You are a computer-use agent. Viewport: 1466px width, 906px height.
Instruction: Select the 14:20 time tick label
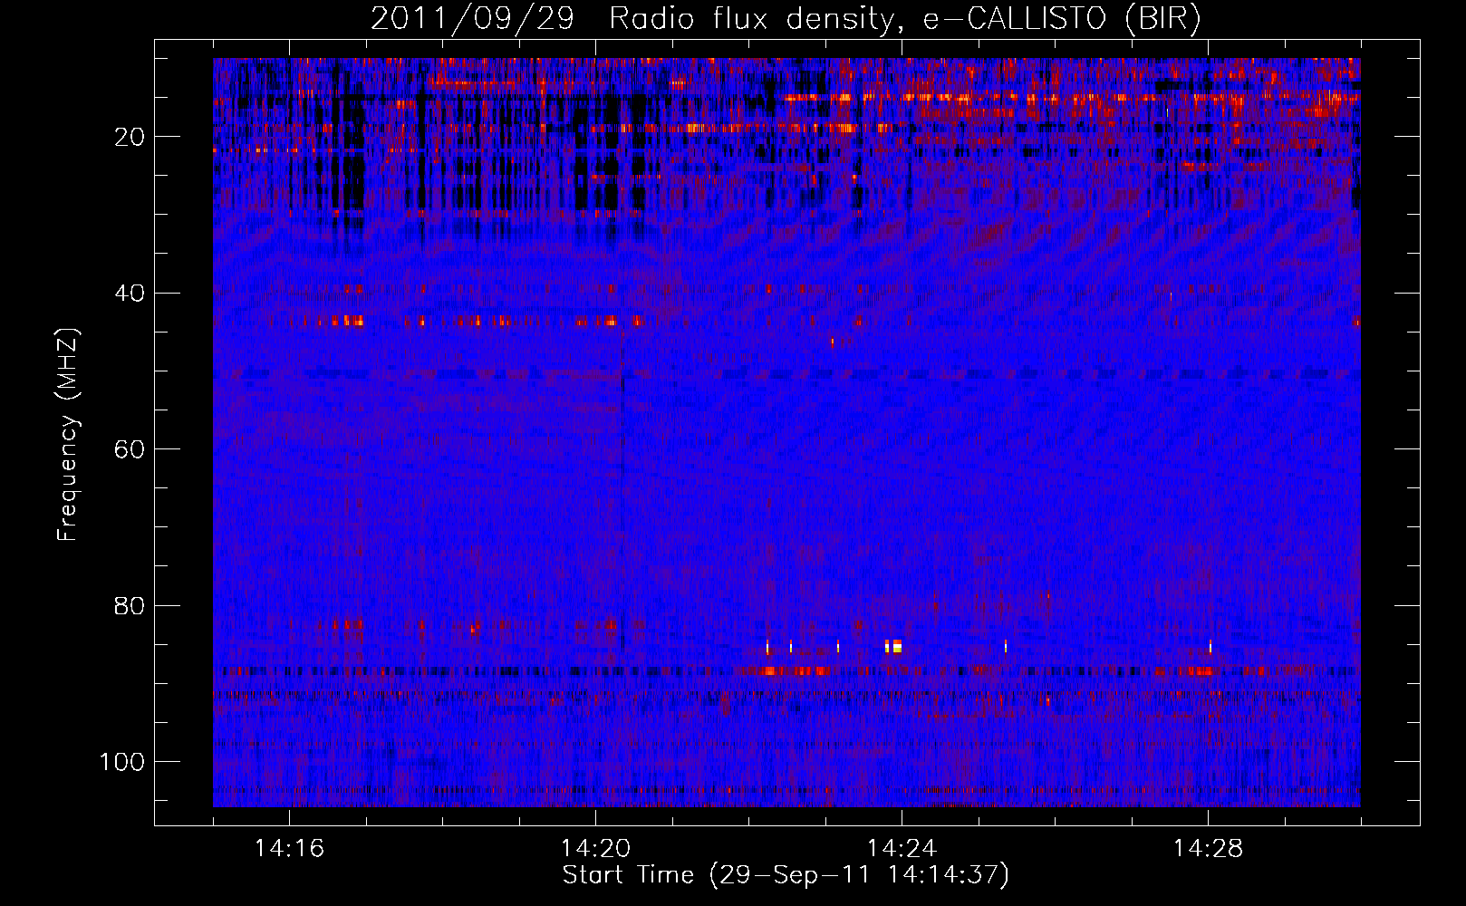click(595, 849)
